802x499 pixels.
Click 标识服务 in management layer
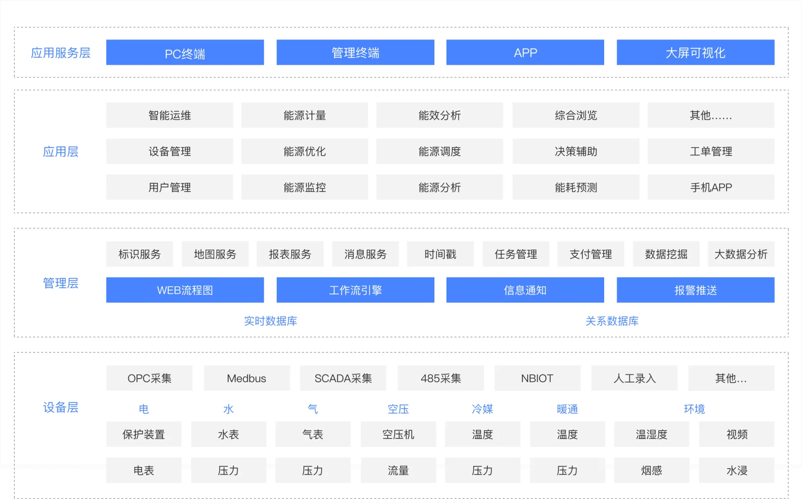[139, 254]
